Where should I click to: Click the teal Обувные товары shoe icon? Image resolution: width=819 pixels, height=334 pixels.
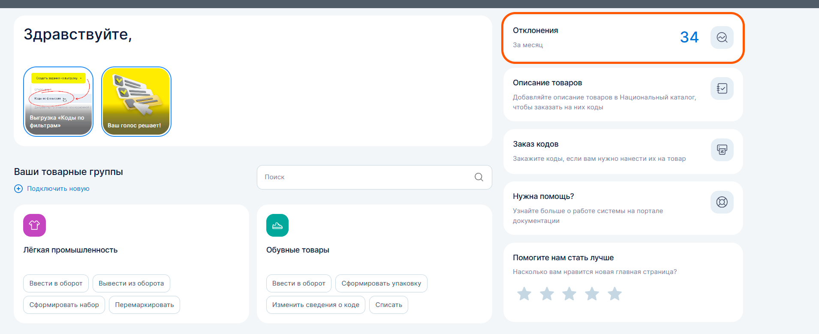[x=277, y=225]
